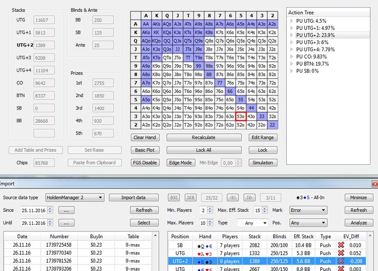Open Source data type HoldemManager 2 dropdown
The image size is (378, 271).
click(x=75, y=197)
